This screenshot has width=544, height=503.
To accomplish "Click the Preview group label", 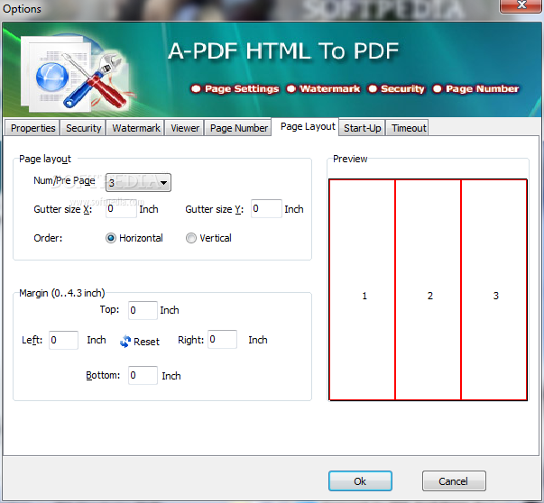I will click(x=350, y=159).
